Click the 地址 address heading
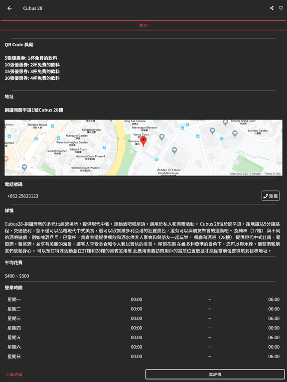This screenshot has width=287, height=382. coord(9,96)
